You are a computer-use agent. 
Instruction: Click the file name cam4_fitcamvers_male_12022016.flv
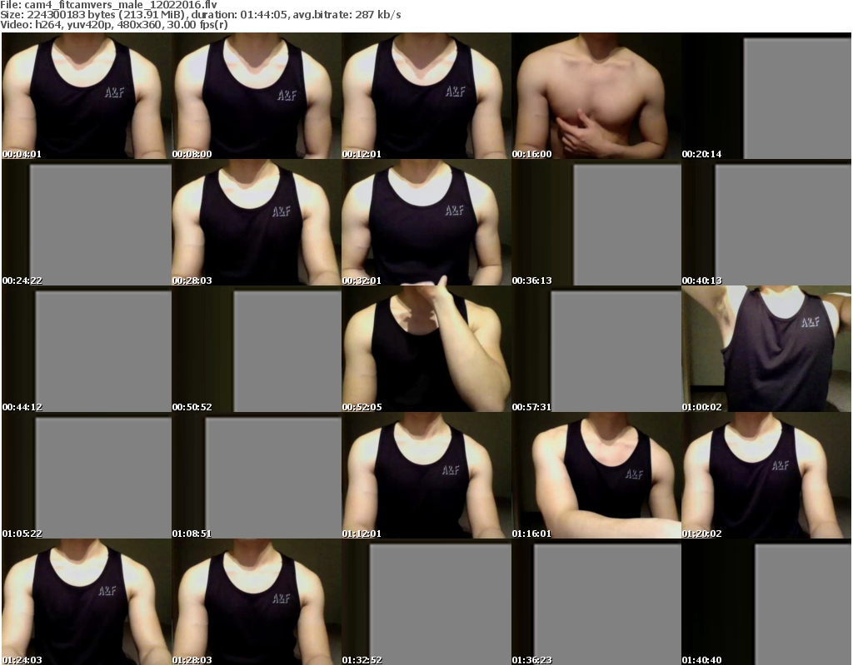pyautogui.click(x=121, y=5)
